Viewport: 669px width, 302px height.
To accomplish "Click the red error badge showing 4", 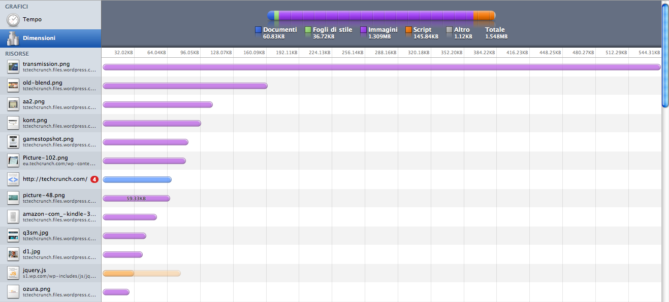I will point(94,179).
